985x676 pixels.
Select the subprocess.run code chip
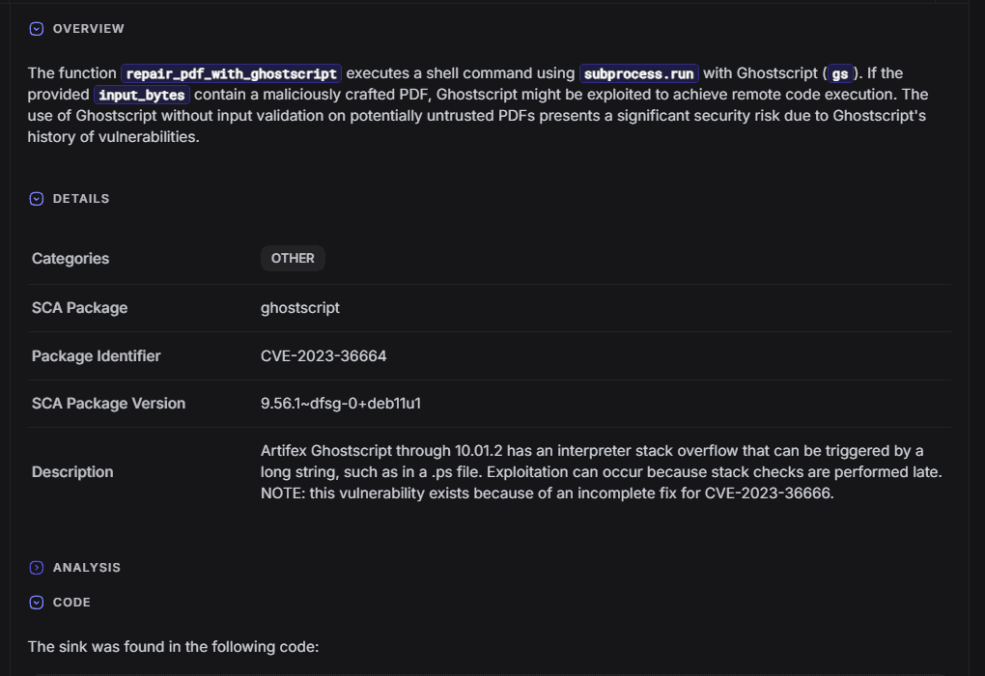[638, 73]
